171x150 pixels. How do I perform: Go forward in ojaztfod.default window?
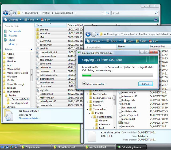click(x=94, y=34)
